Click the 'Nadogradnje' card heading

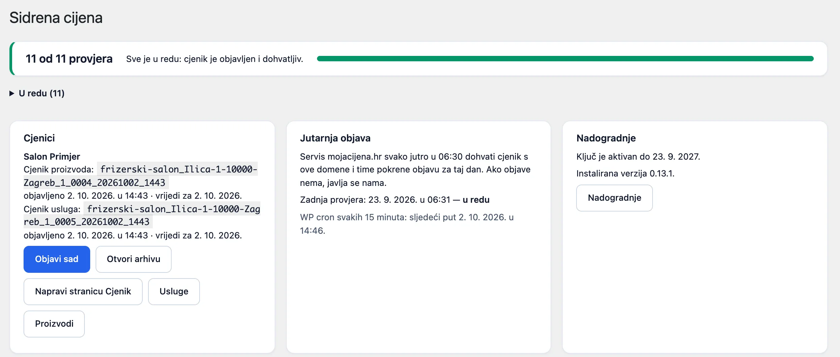point(606,138)
